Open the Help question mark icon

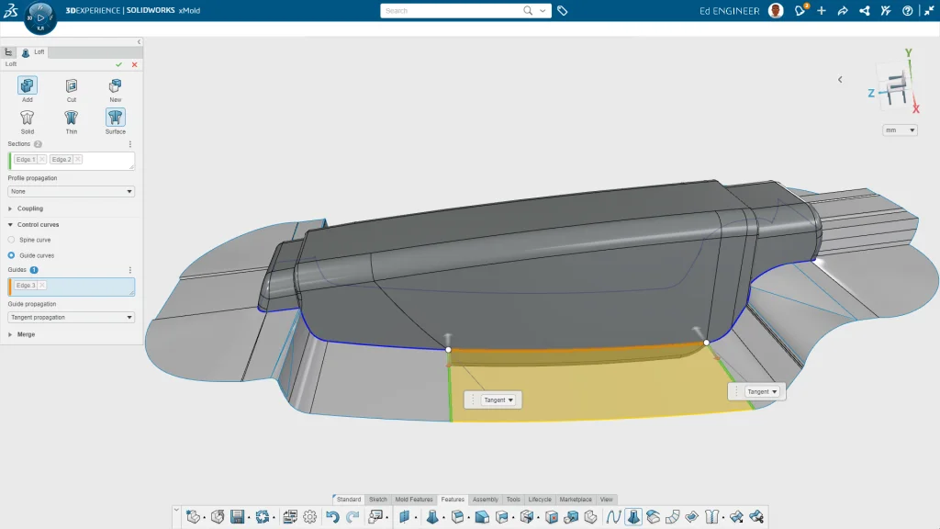908,11
